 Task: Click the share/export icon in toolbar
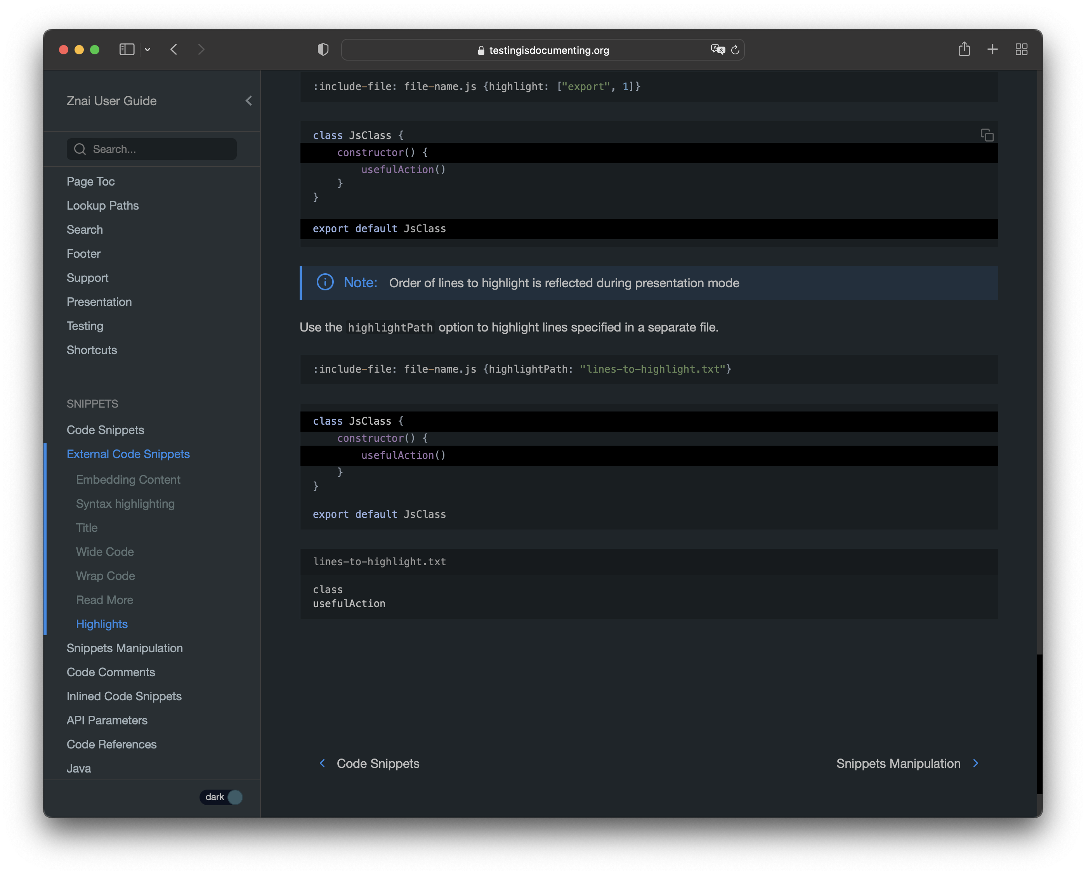point(964,49)
